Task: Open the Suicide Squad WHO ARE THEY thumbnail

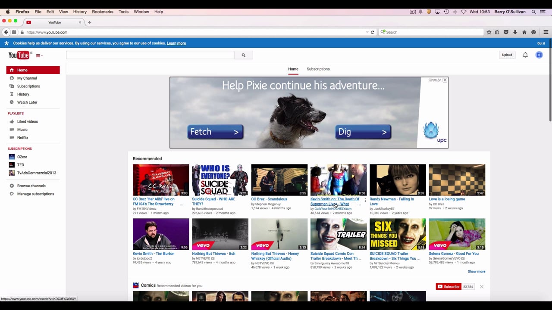Action: click(x=220, y=180)
